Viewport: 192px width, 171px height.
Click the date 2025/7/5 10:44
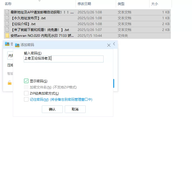(x=90, y=36)
